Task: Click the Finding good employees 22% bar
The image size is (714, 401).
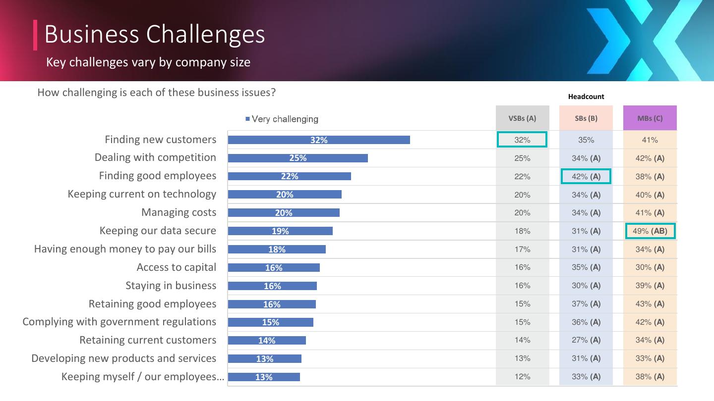Action: pyautogui.click(x=289, y=177)
